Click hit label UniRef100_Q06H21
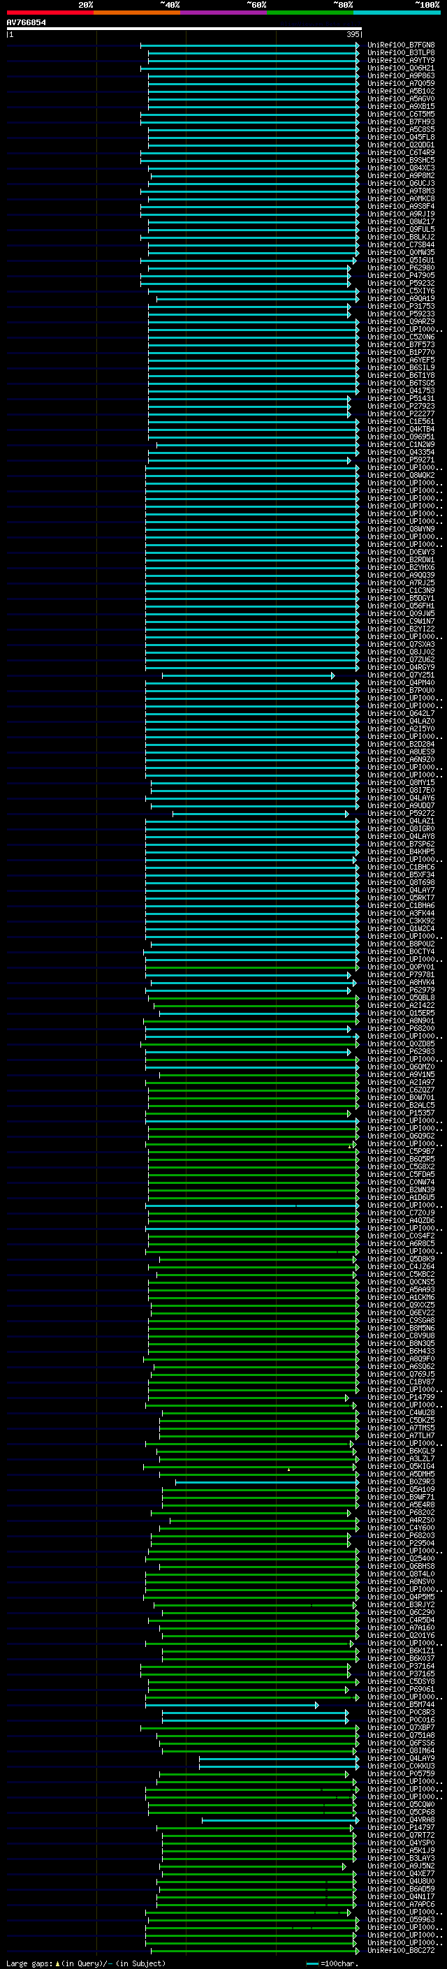447x1969 pixels. pos(401,68)
